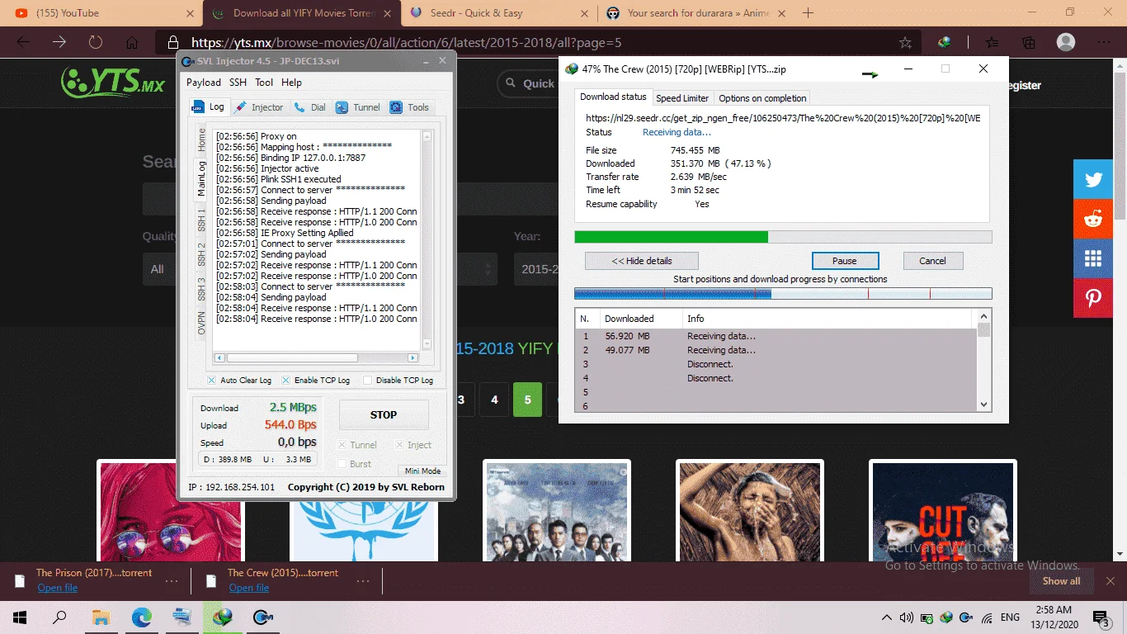Open SVL Injector from taskbar
The height and width of the screenshot is (634, 1127).
coord(263,617)
